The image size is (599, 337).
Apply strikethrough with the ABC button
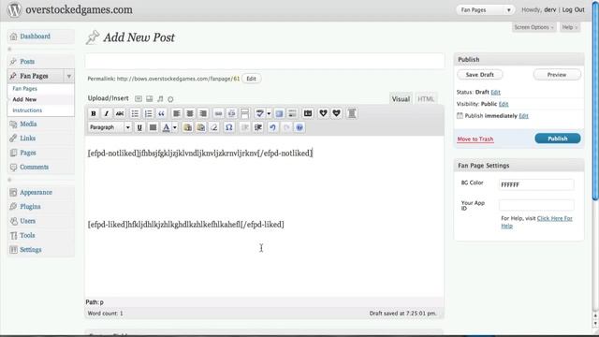[120, 113]
